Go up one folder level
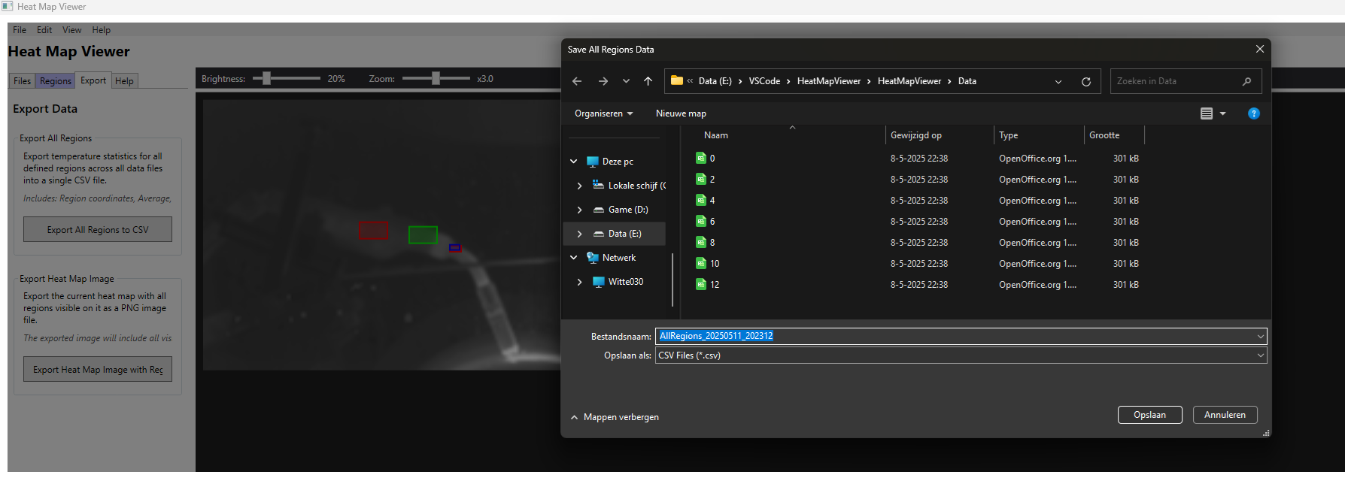The height and width of the screenshot is (487, 1345). point(648,81)
